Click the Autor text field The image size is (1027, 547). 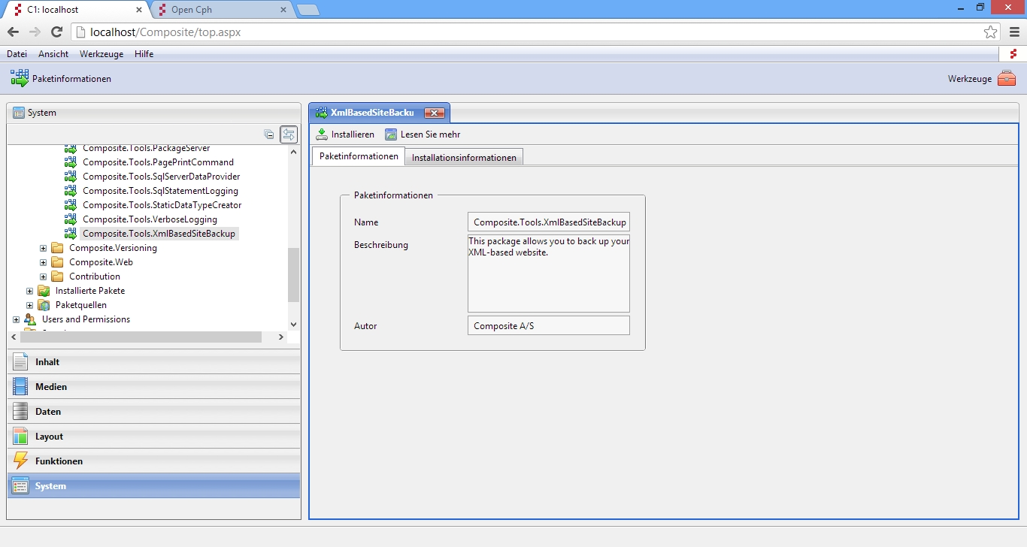tap(548, 326)
